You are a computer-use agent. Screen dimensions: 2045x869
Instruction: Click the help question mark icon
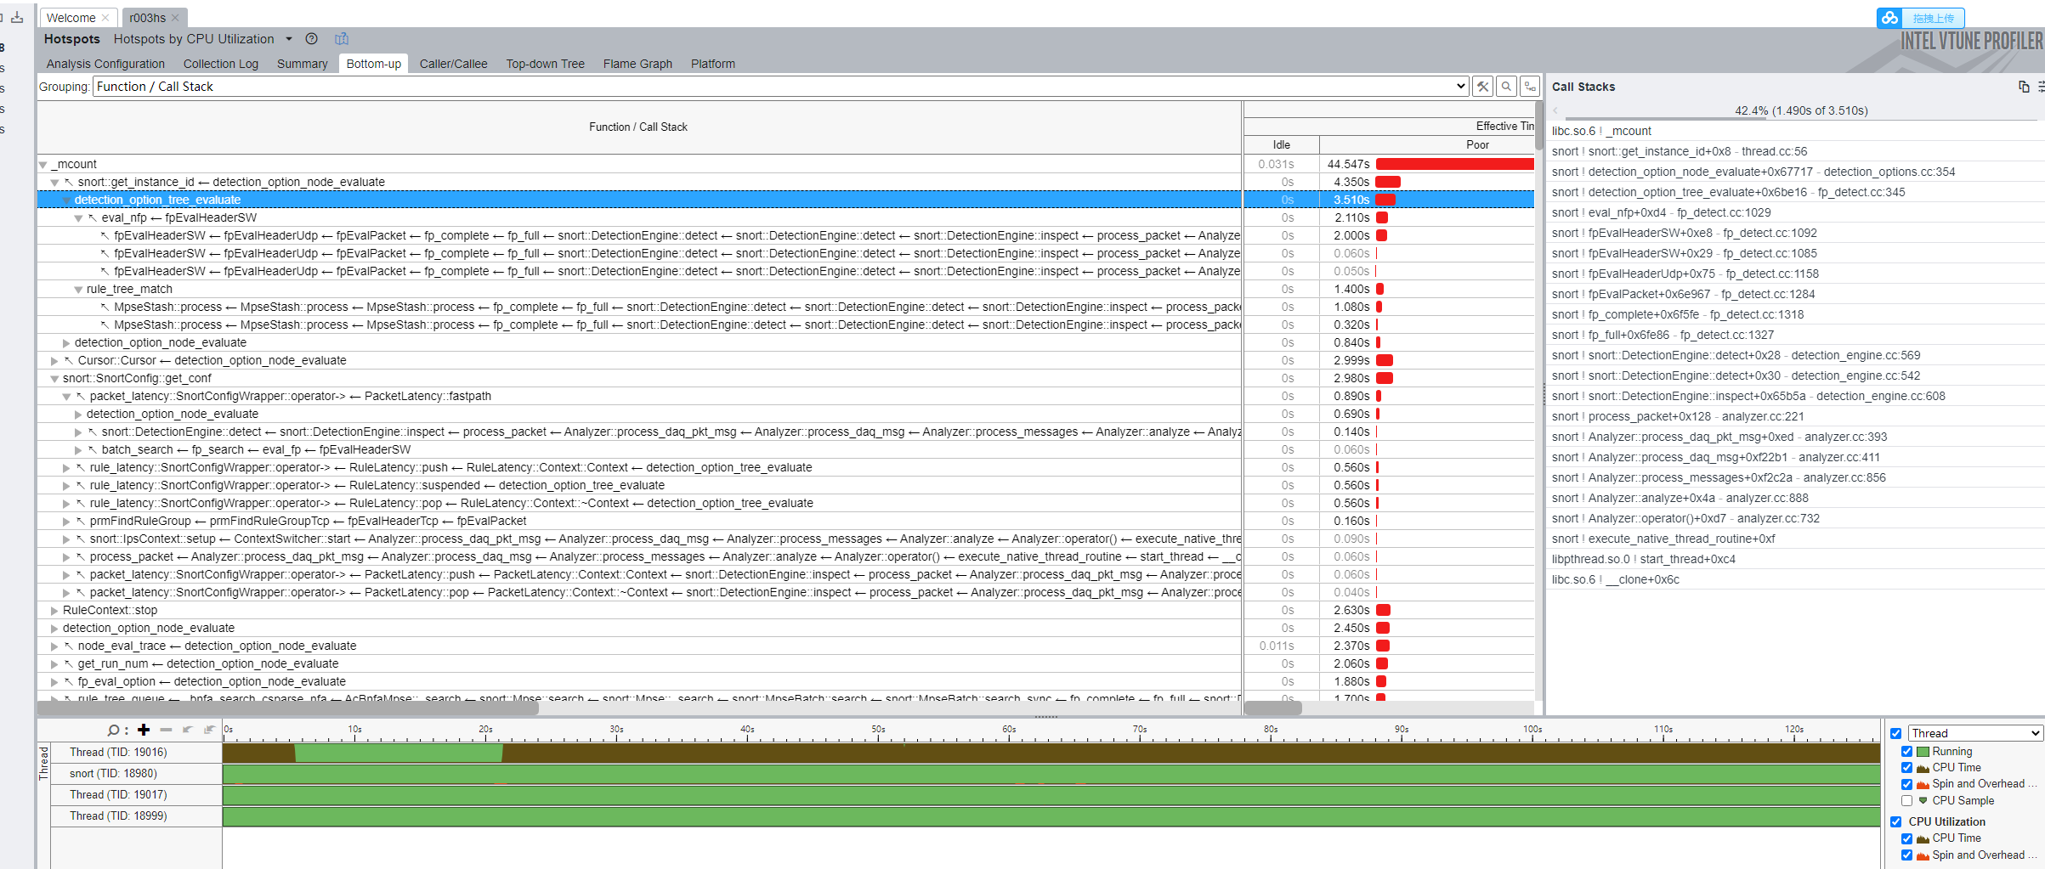(x=312, y=39)
